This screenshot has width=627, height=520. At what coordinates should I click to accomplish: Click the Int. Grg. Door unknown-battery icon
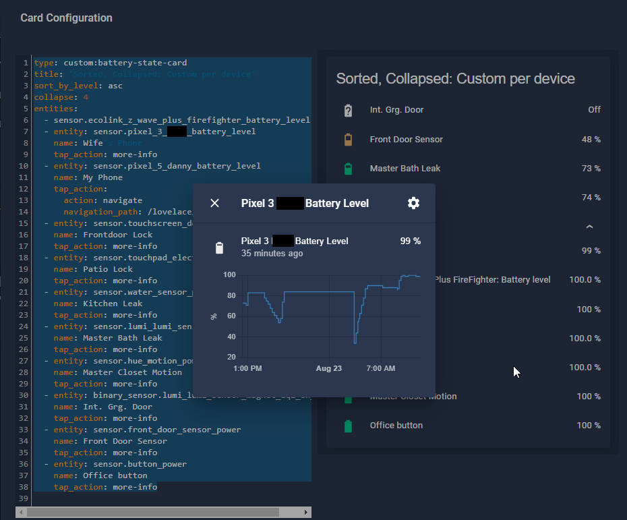pyautogui.click(x=349, y=111)
